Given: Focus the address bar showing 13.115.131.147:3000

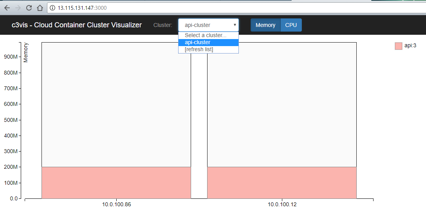Looking at the screenshot, I should point(236,8).
